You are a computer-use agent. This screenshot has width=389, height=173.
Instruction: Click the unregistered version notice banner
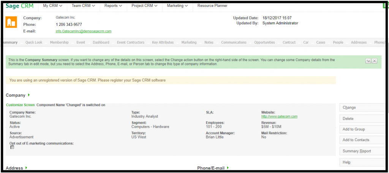[x=171, y=80]
